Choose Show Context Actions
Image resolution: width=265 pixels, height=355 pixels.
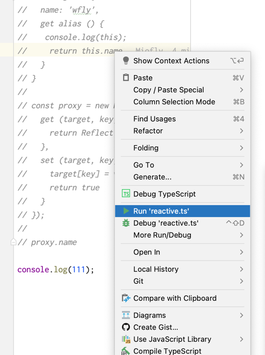pos(182,60)
